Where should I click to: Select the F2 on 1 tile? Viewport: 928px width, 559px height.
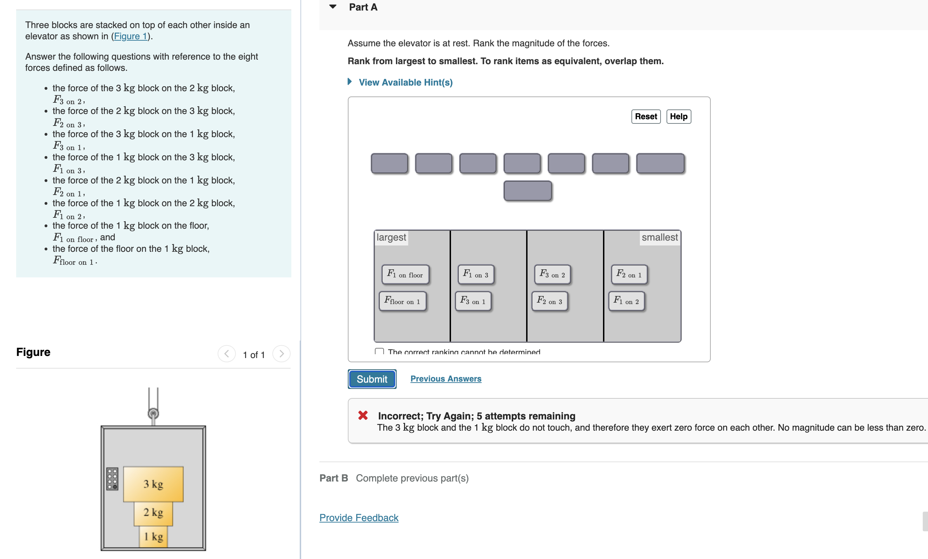629,275
